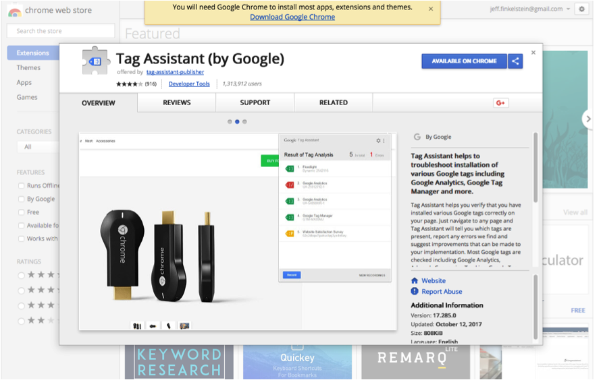Click the Google G logo by By Google
The width and height of the screenshot is (601, 380).
coord(417,137)
